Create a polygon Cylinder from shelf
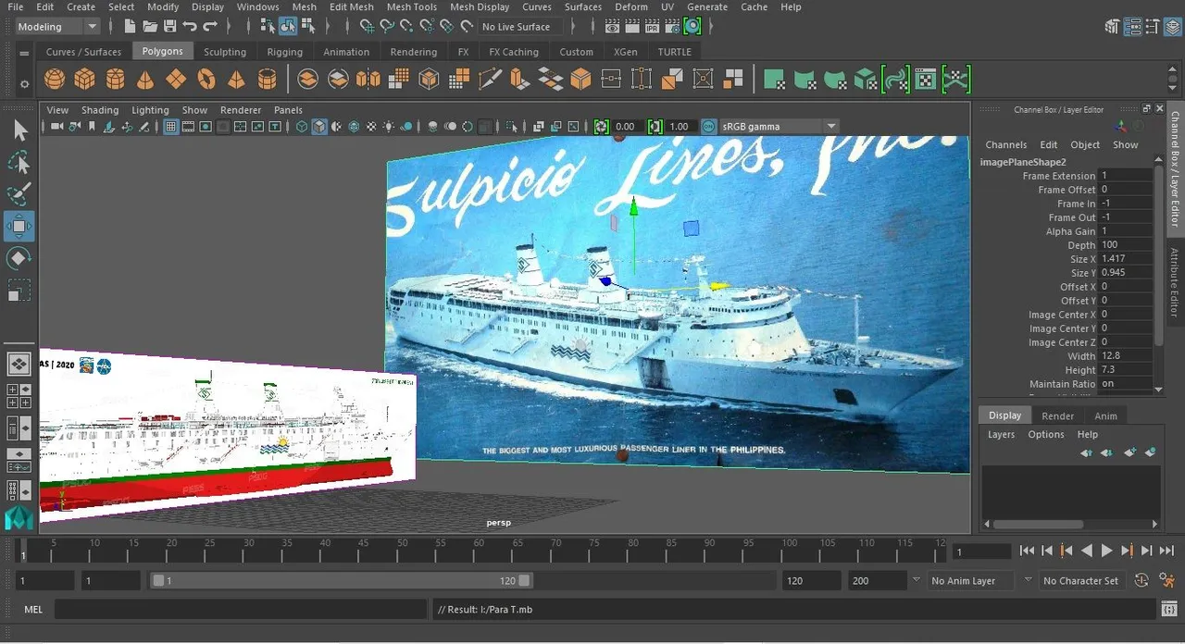 [x=115, y=80]
